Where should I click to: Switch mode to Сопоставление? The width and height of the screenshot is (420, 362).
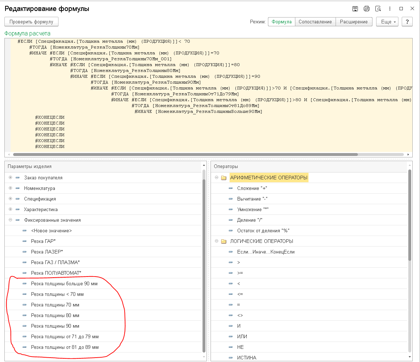point(315,22)
